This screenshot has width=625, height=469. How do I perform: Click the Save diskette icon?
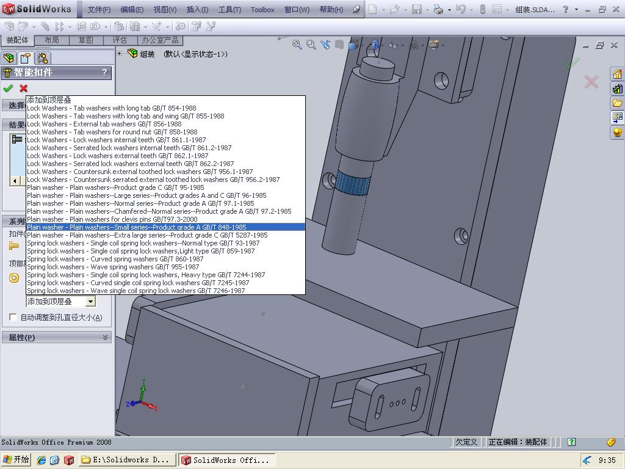coord(416,9)
